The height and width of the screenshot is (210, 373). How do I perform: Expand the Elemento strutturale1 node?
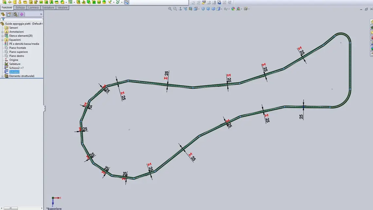[x=2, y=76]
